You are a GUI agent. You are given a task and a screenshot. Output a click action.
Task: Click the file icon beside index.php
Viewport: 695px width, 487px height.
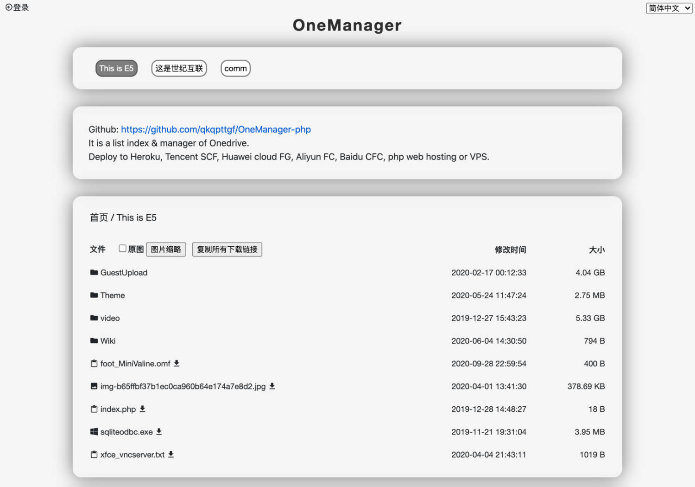pos(94,409)
